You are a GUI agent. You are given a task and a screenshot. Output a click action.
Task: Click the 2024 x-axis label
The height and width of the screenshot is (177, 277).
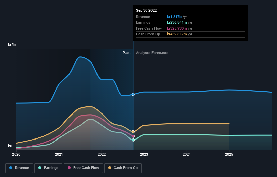pyautogui.click(x=187, y=155)
